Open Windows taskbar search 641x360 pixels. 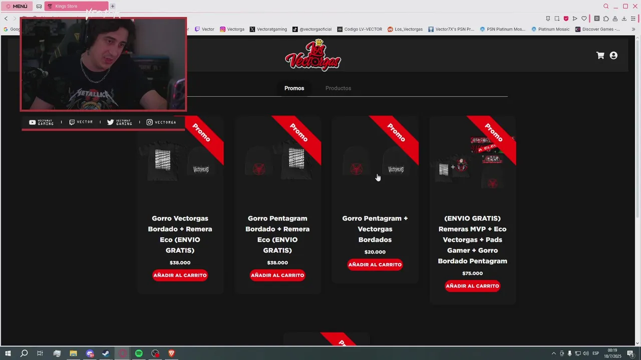point(24,353)
